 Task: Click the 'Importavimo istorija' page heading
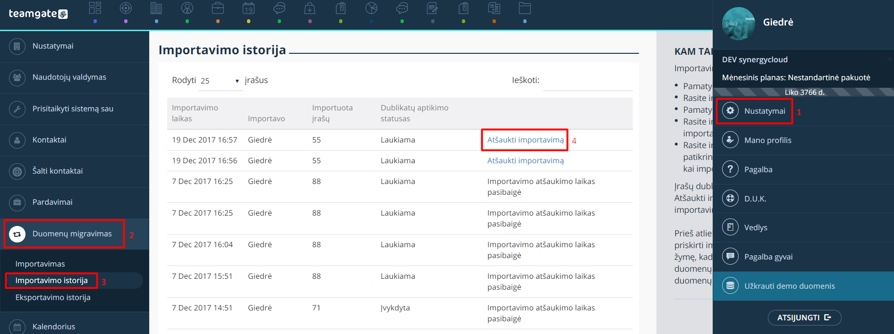tap(222, 50)
